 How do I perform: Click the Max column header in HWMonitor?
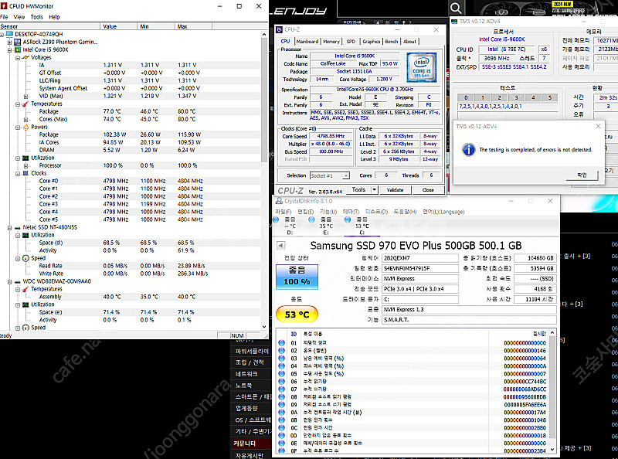[193, 26]
